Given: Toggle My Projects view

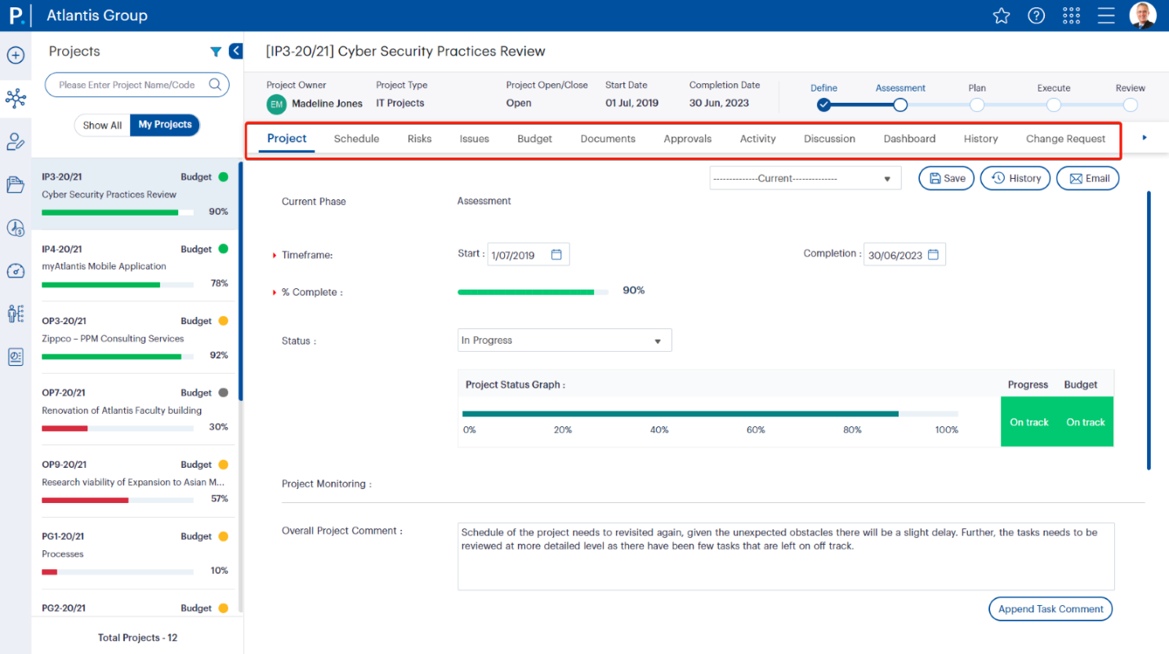Looking at the screenshot, I should [165, 125].
